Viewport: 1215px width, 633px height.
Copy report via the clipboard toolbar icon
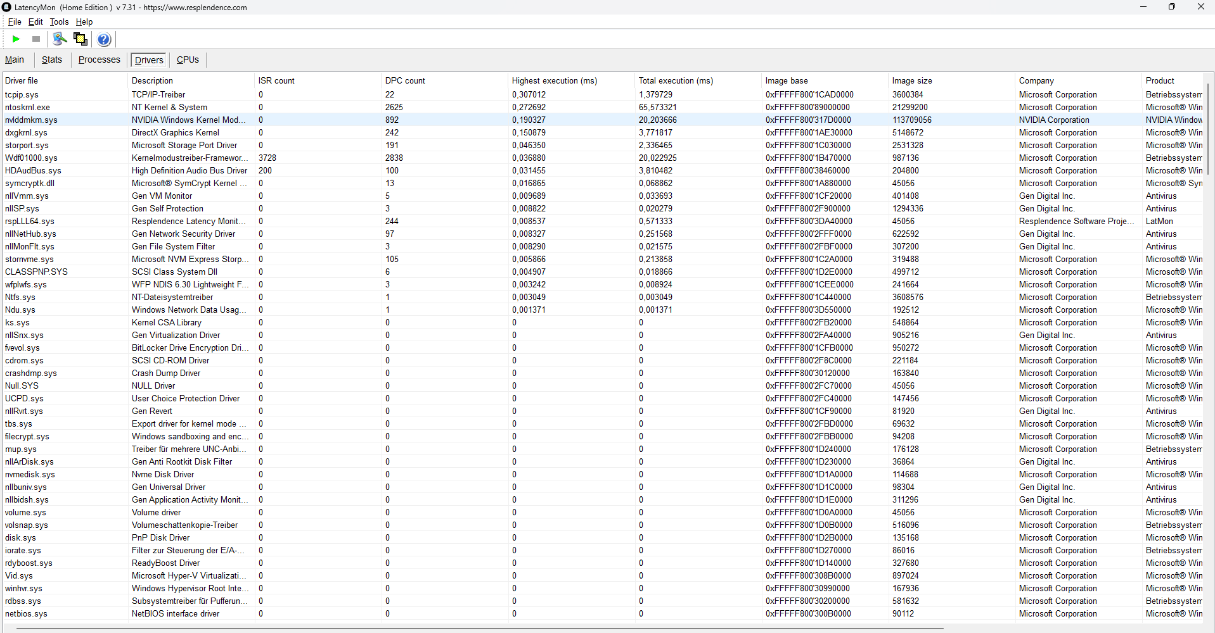80,39
